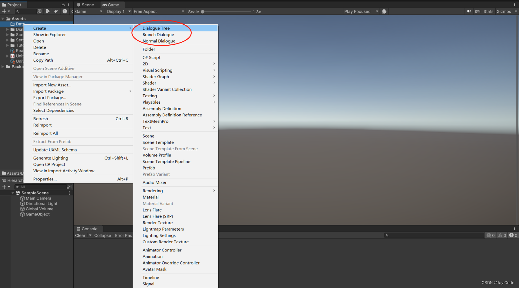Image resolution: width=519 pixels, height=288 pixels.
Task: Toggle the Console info message count
Action: click(x=491, y=235)
